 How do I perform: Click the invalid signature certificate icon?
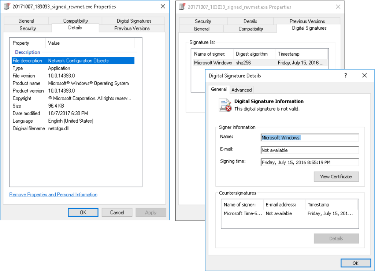tap(225, 105)
